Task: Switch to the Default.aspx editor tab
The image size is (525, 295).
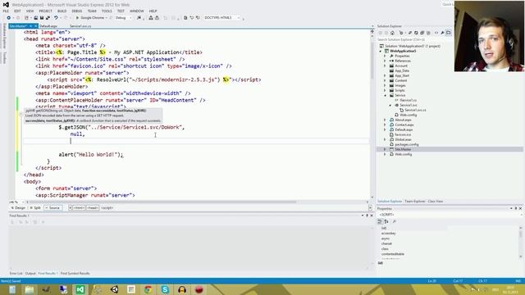Action: (x=48, y=25)
